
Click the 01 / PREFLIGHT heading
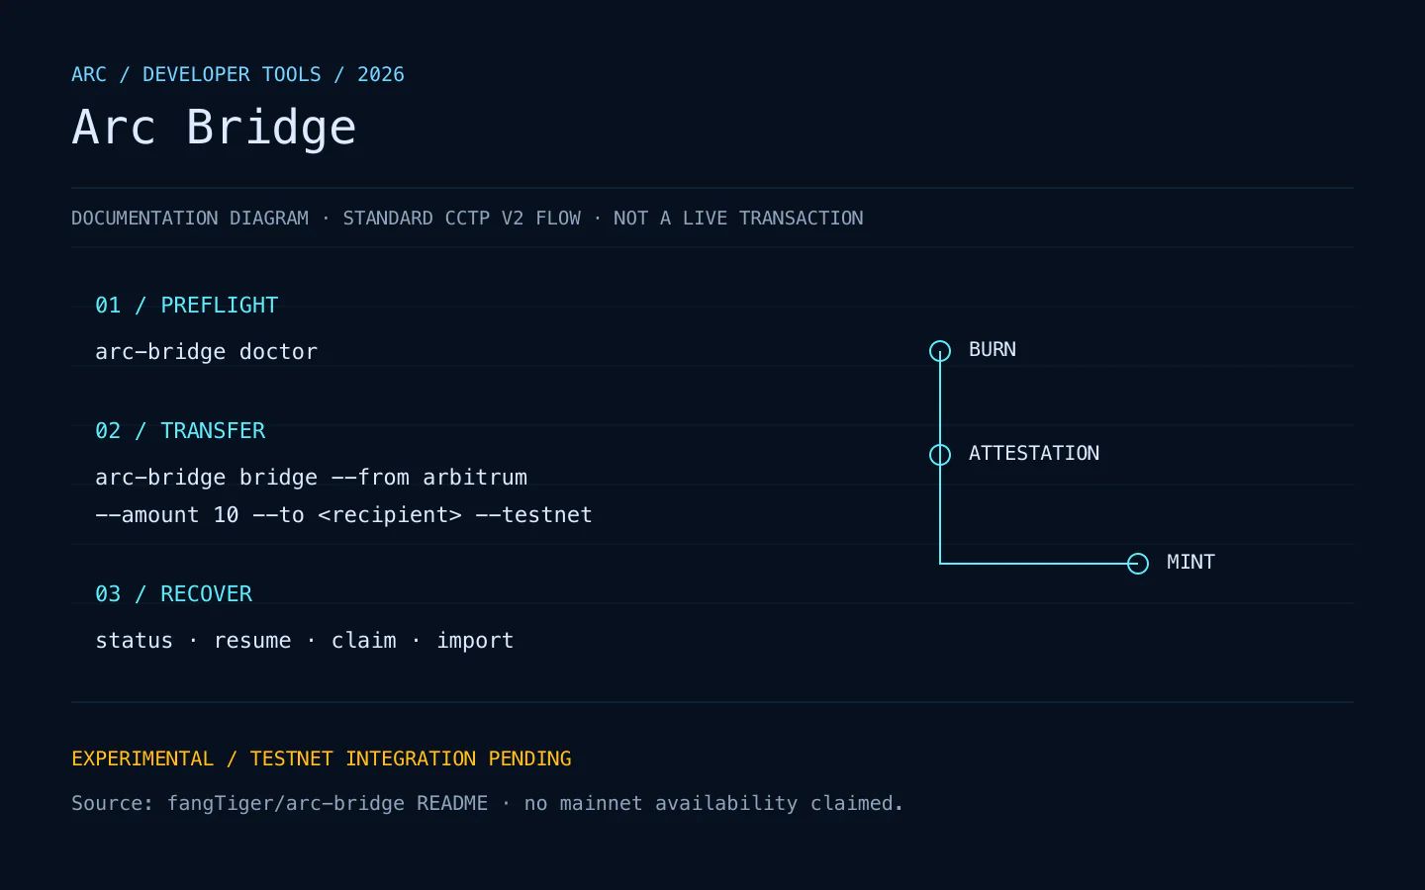coord(187,306)
